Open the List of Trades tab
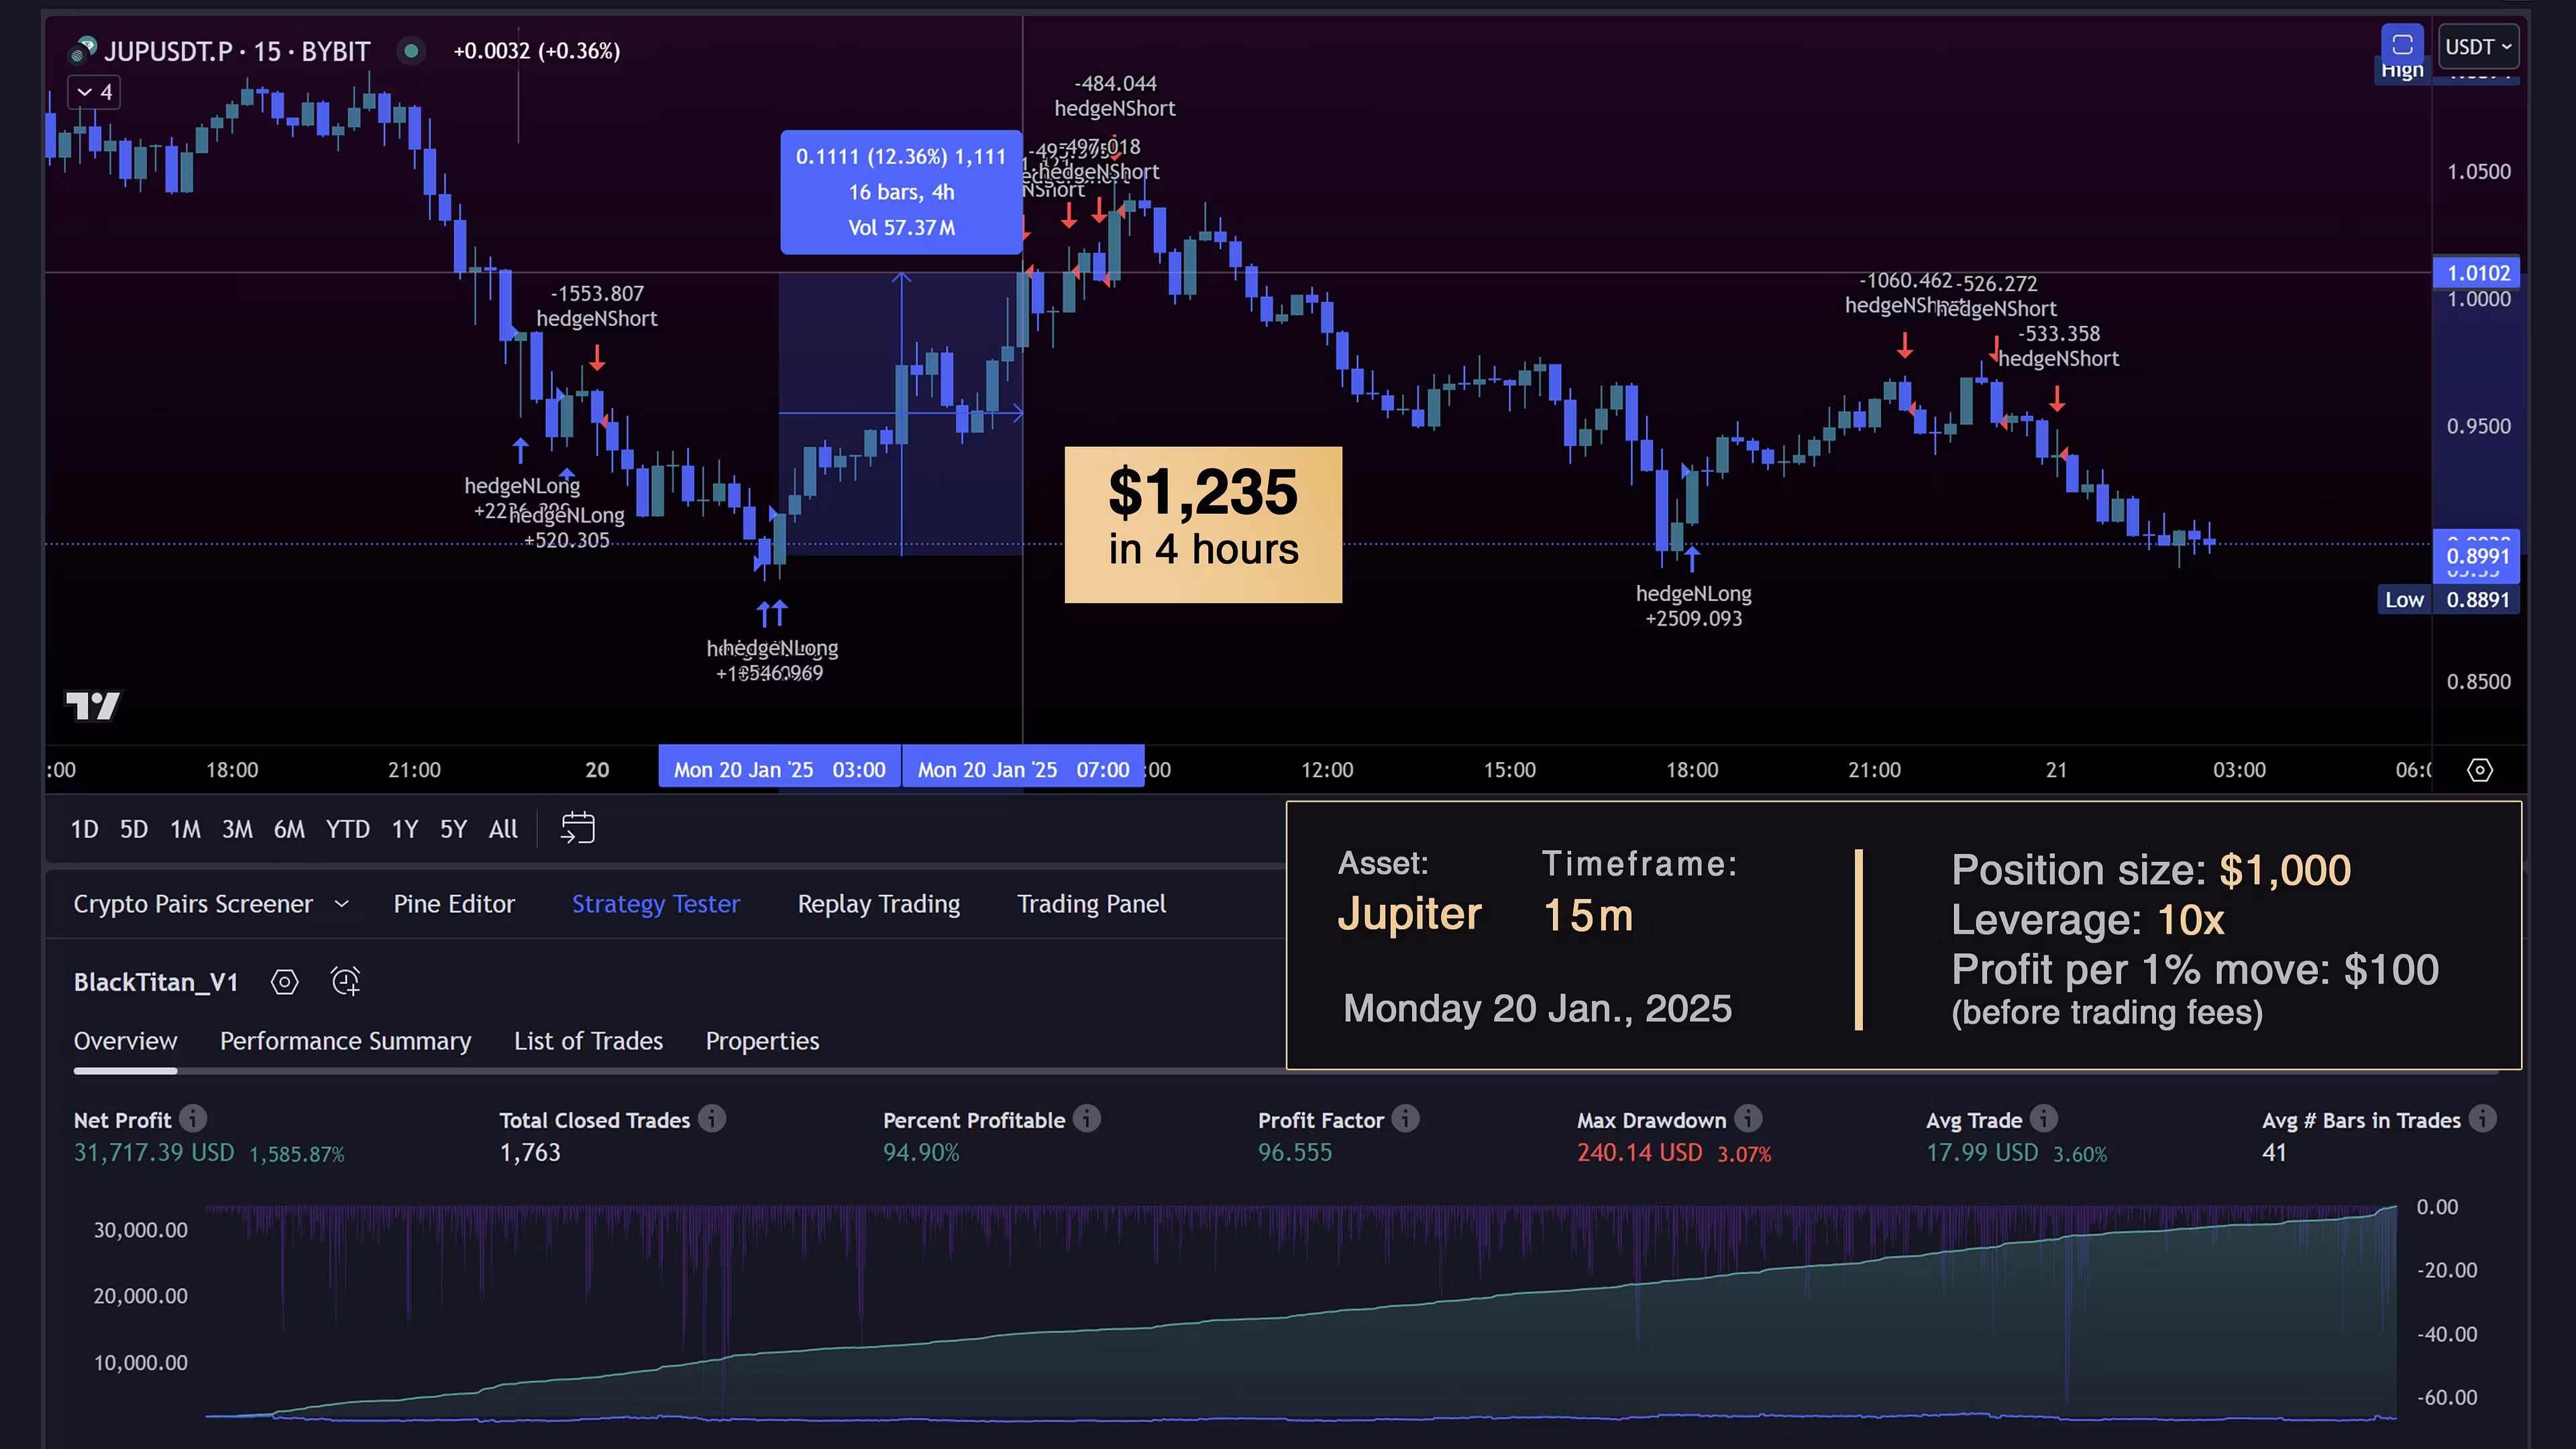Viewport: 2576px width, 1449px height. [x=588, y=1041]
